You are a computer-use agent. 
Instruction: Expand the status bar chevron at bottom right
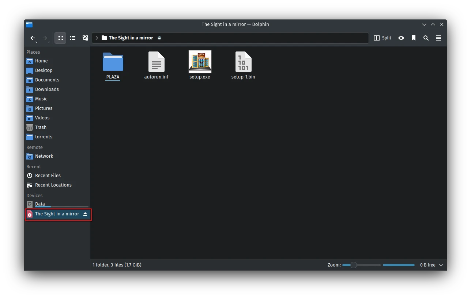point(441,265)
